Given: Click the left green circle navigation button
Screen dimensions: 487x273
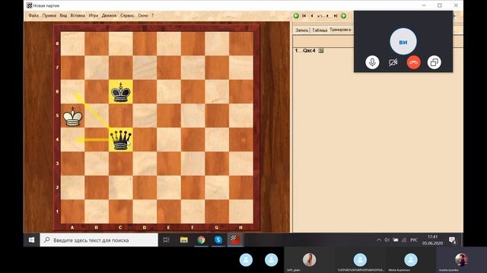Looking at the screenshot, I should (296, 16).
